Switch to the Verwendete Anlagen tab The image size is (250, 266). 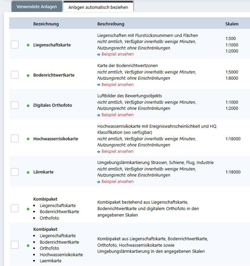point(36,7)
